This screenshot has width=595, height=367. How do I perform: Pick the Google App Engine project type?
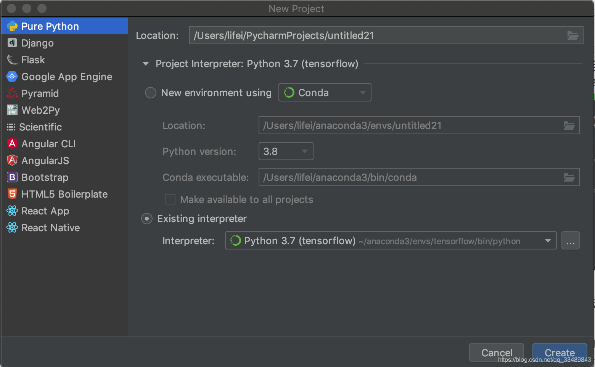[x=64, y=76]
